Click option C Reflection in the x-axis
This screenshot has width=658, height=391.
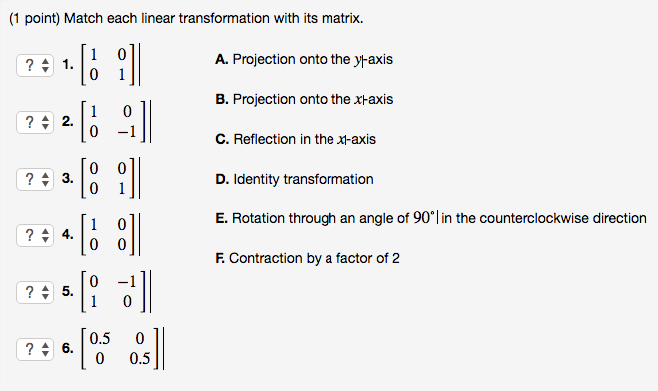(296, 139)
